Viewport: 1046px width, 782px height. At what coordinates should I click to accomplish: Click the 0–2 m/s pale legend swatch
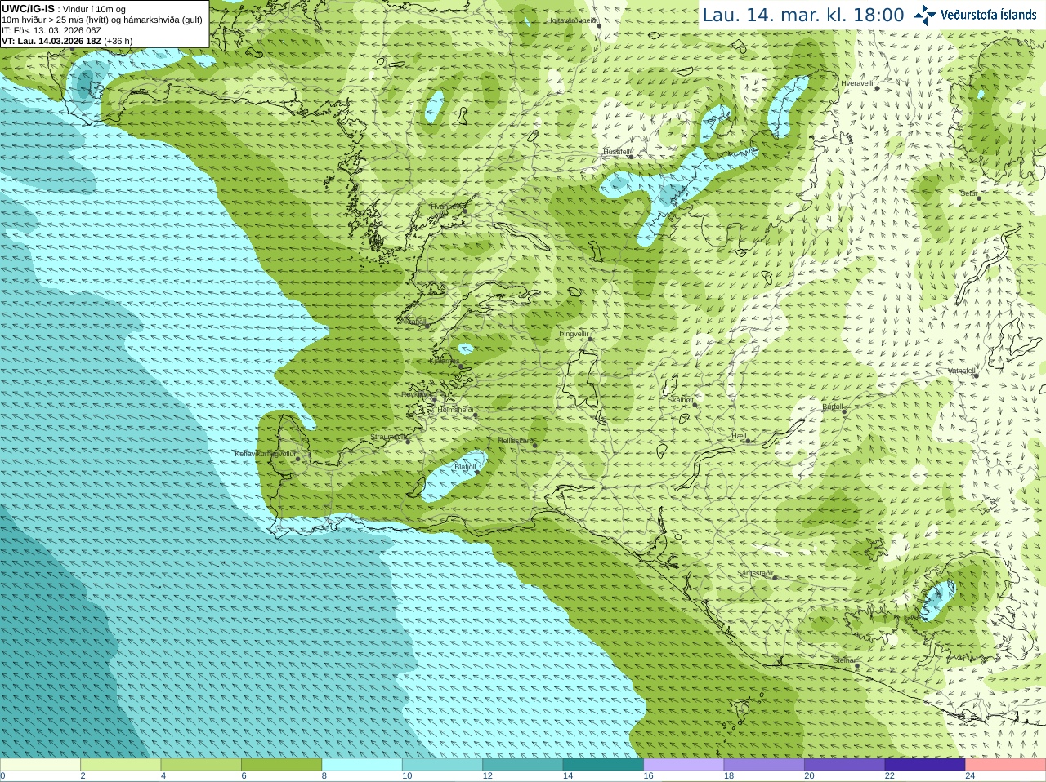40,765
